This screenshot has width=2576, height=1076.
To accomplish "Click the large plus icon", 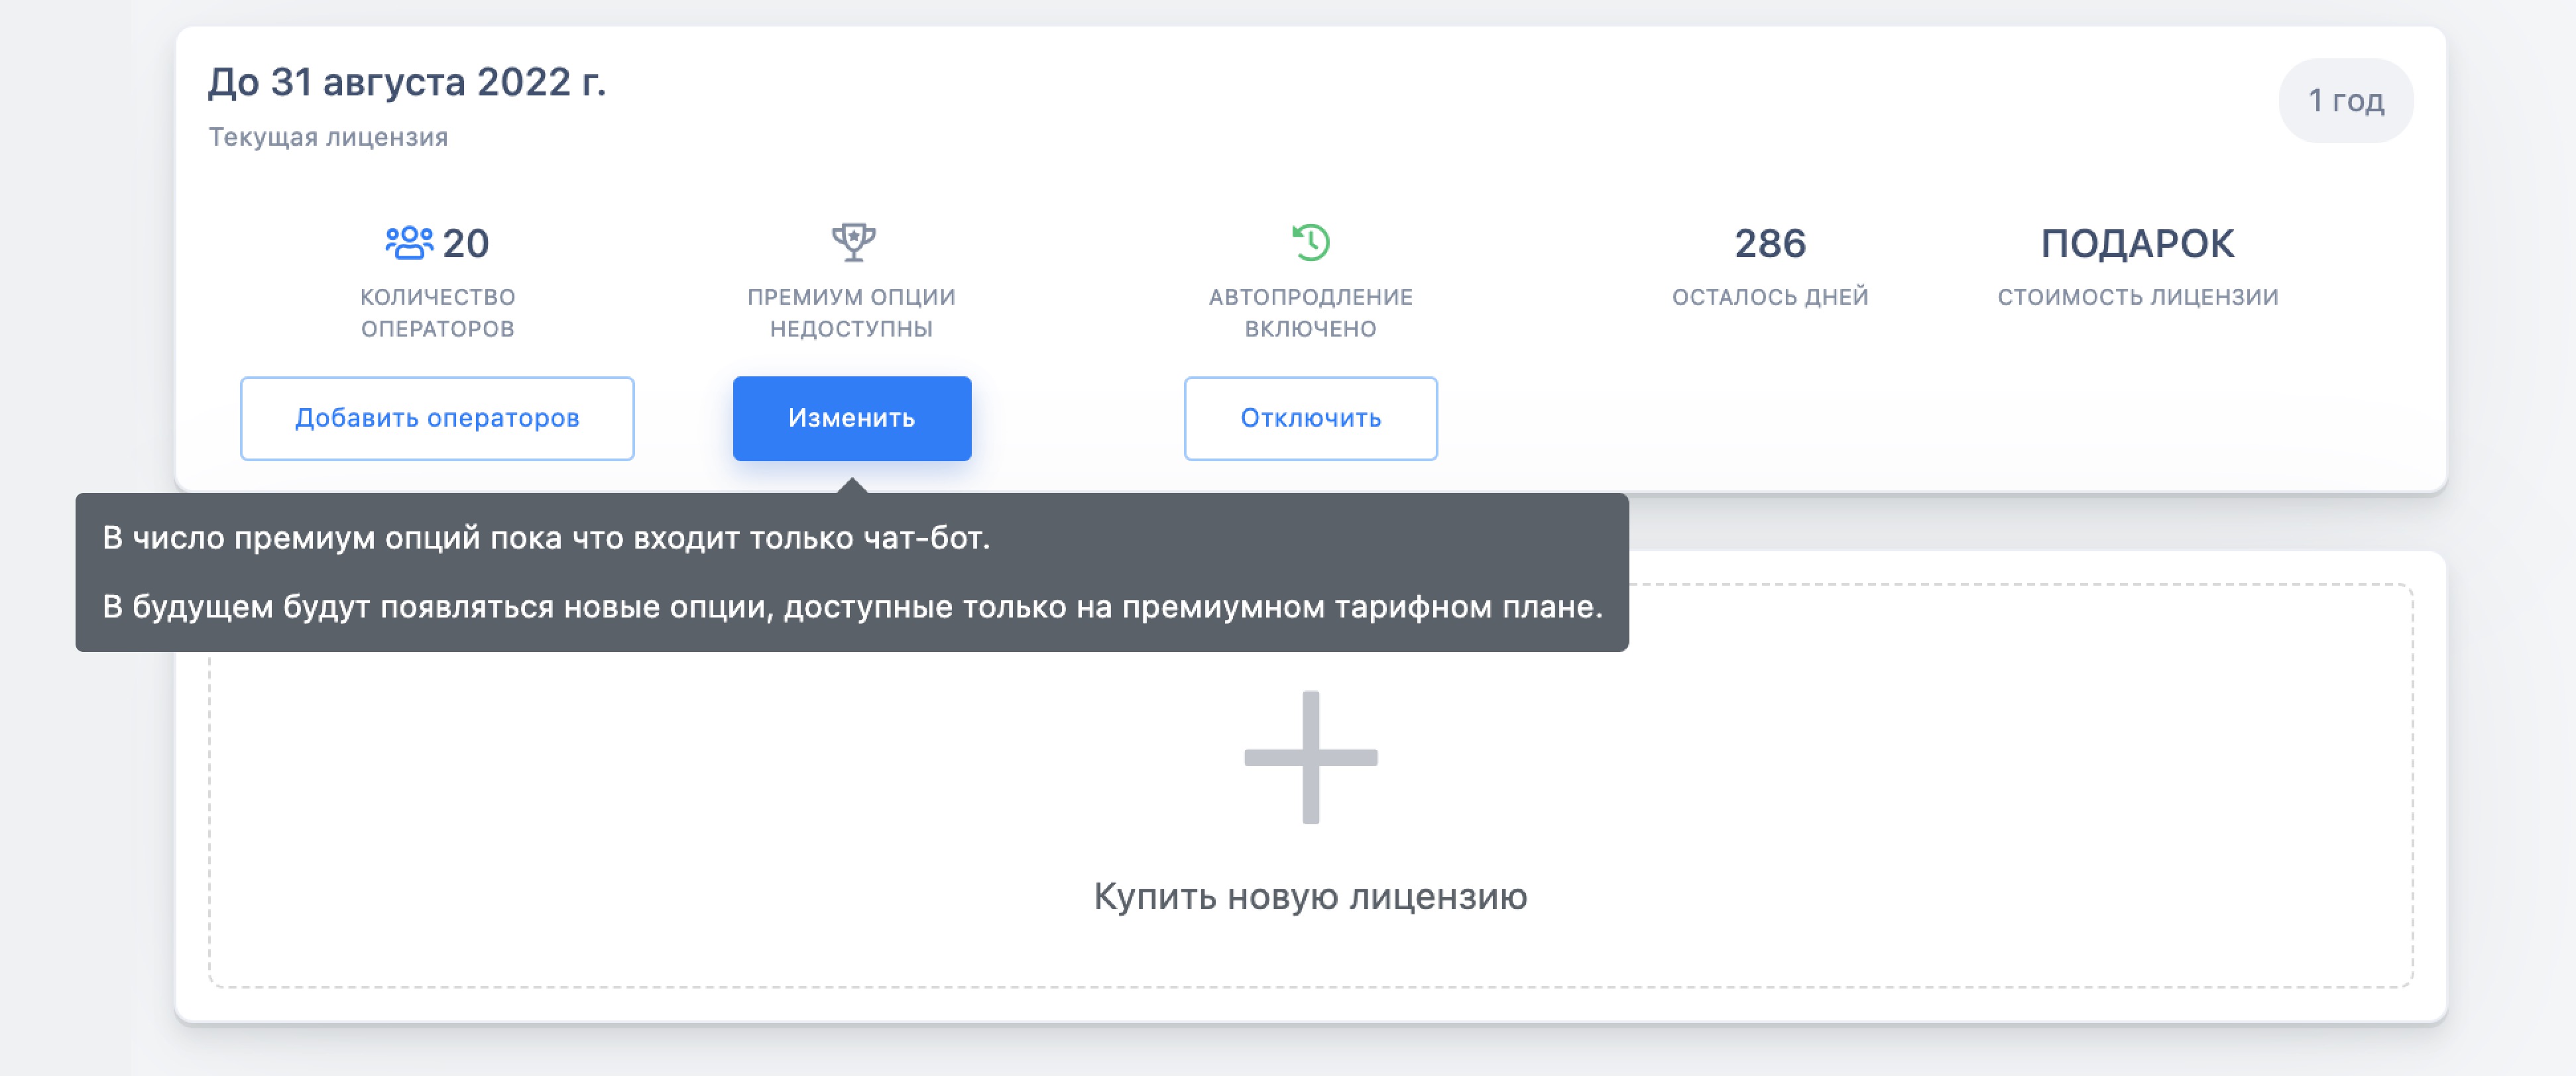I will coord(1310,757).
